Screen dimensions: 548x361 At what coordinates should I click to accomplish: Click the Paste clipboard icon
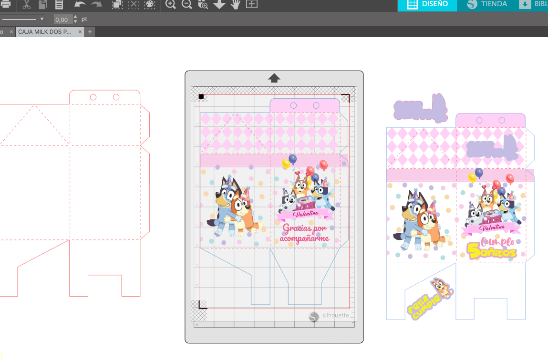[59, 5]
